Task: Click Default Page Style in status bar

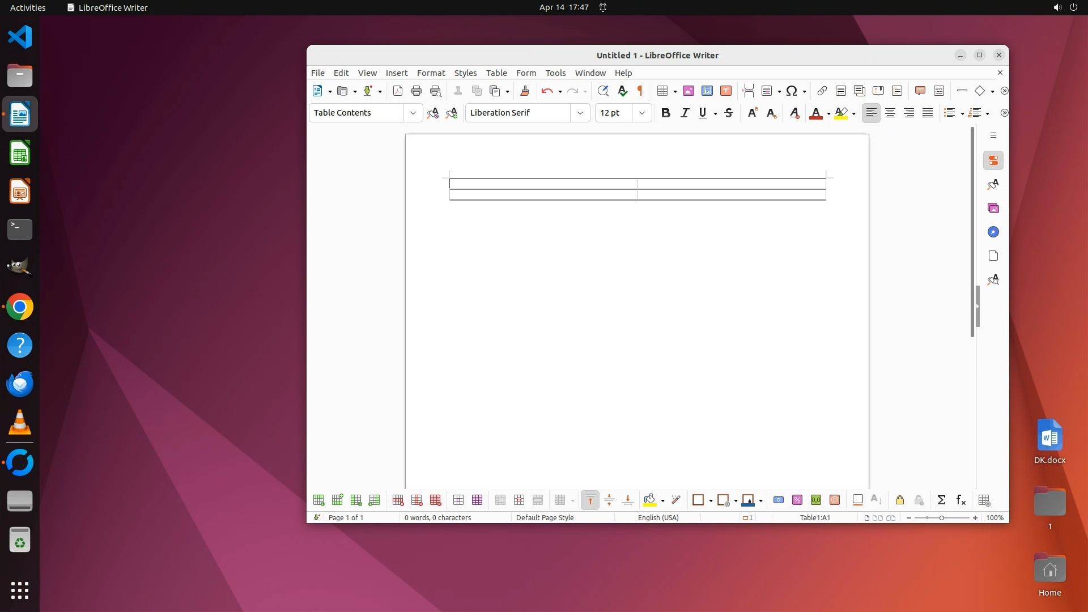Action: [x=545, y=517]
